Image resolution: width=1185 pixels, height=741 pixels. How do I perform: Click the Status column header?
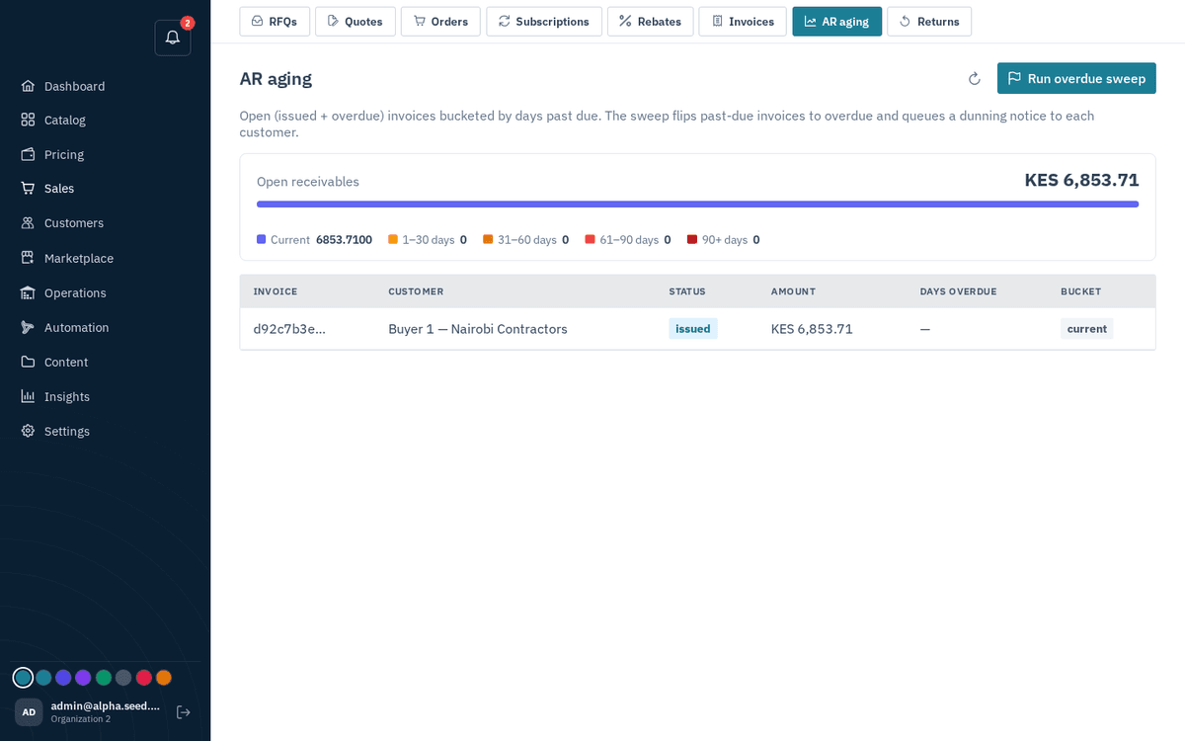point(687,291)
